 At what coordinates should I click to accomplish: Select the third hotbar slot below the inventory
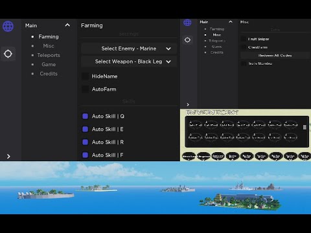point(218,156)
